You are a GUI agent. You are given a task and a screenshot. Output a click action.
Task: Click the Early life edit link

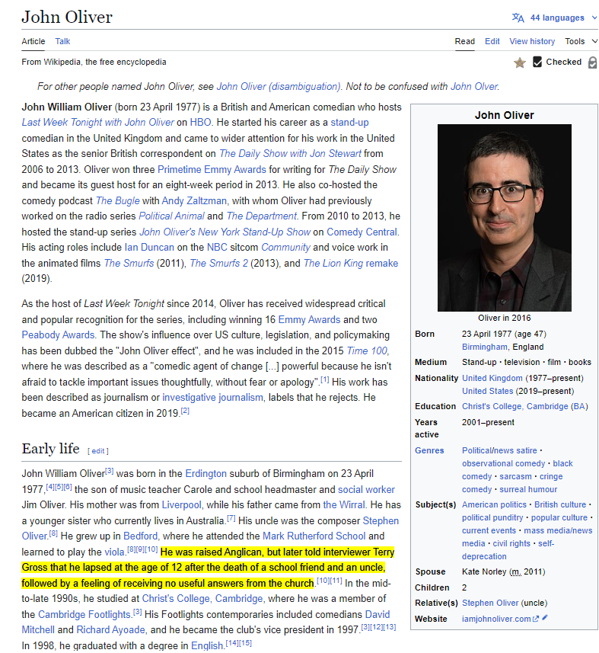pos(97,451)
